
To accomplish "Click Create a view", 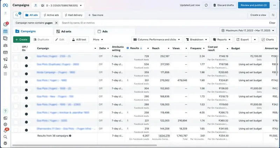I will coord(258,15).
